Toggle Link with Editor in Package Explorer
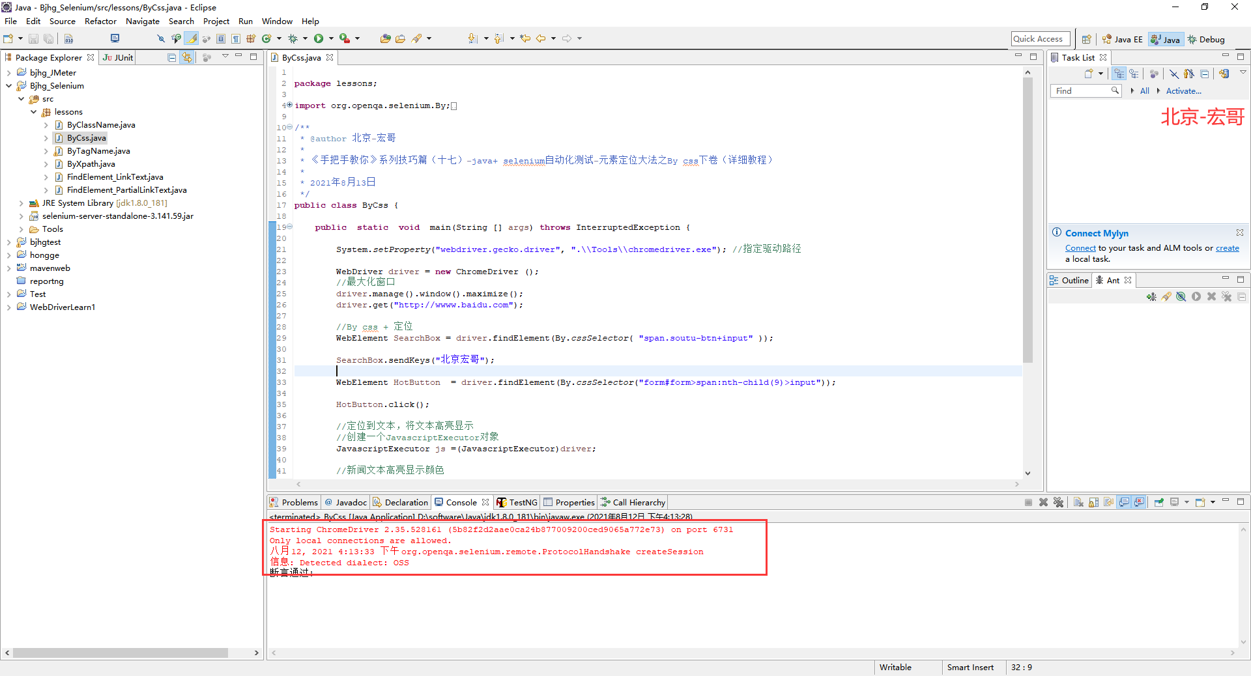Viewport: 1251px width, 676px height. point(187,57)
